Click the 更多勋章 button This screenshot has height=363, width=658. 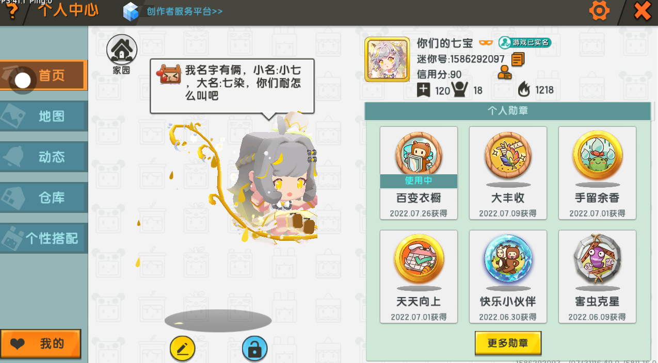(508, 343)
